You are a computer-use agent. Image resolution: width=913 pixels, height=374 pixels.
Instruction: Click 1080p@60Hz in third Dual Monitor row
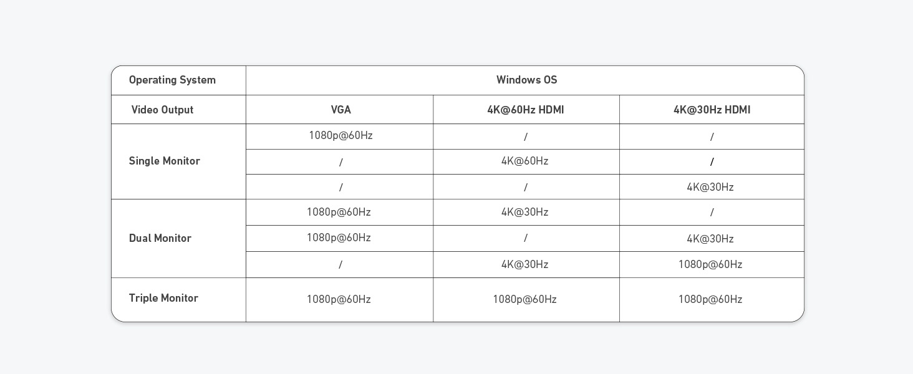(710, 264)
